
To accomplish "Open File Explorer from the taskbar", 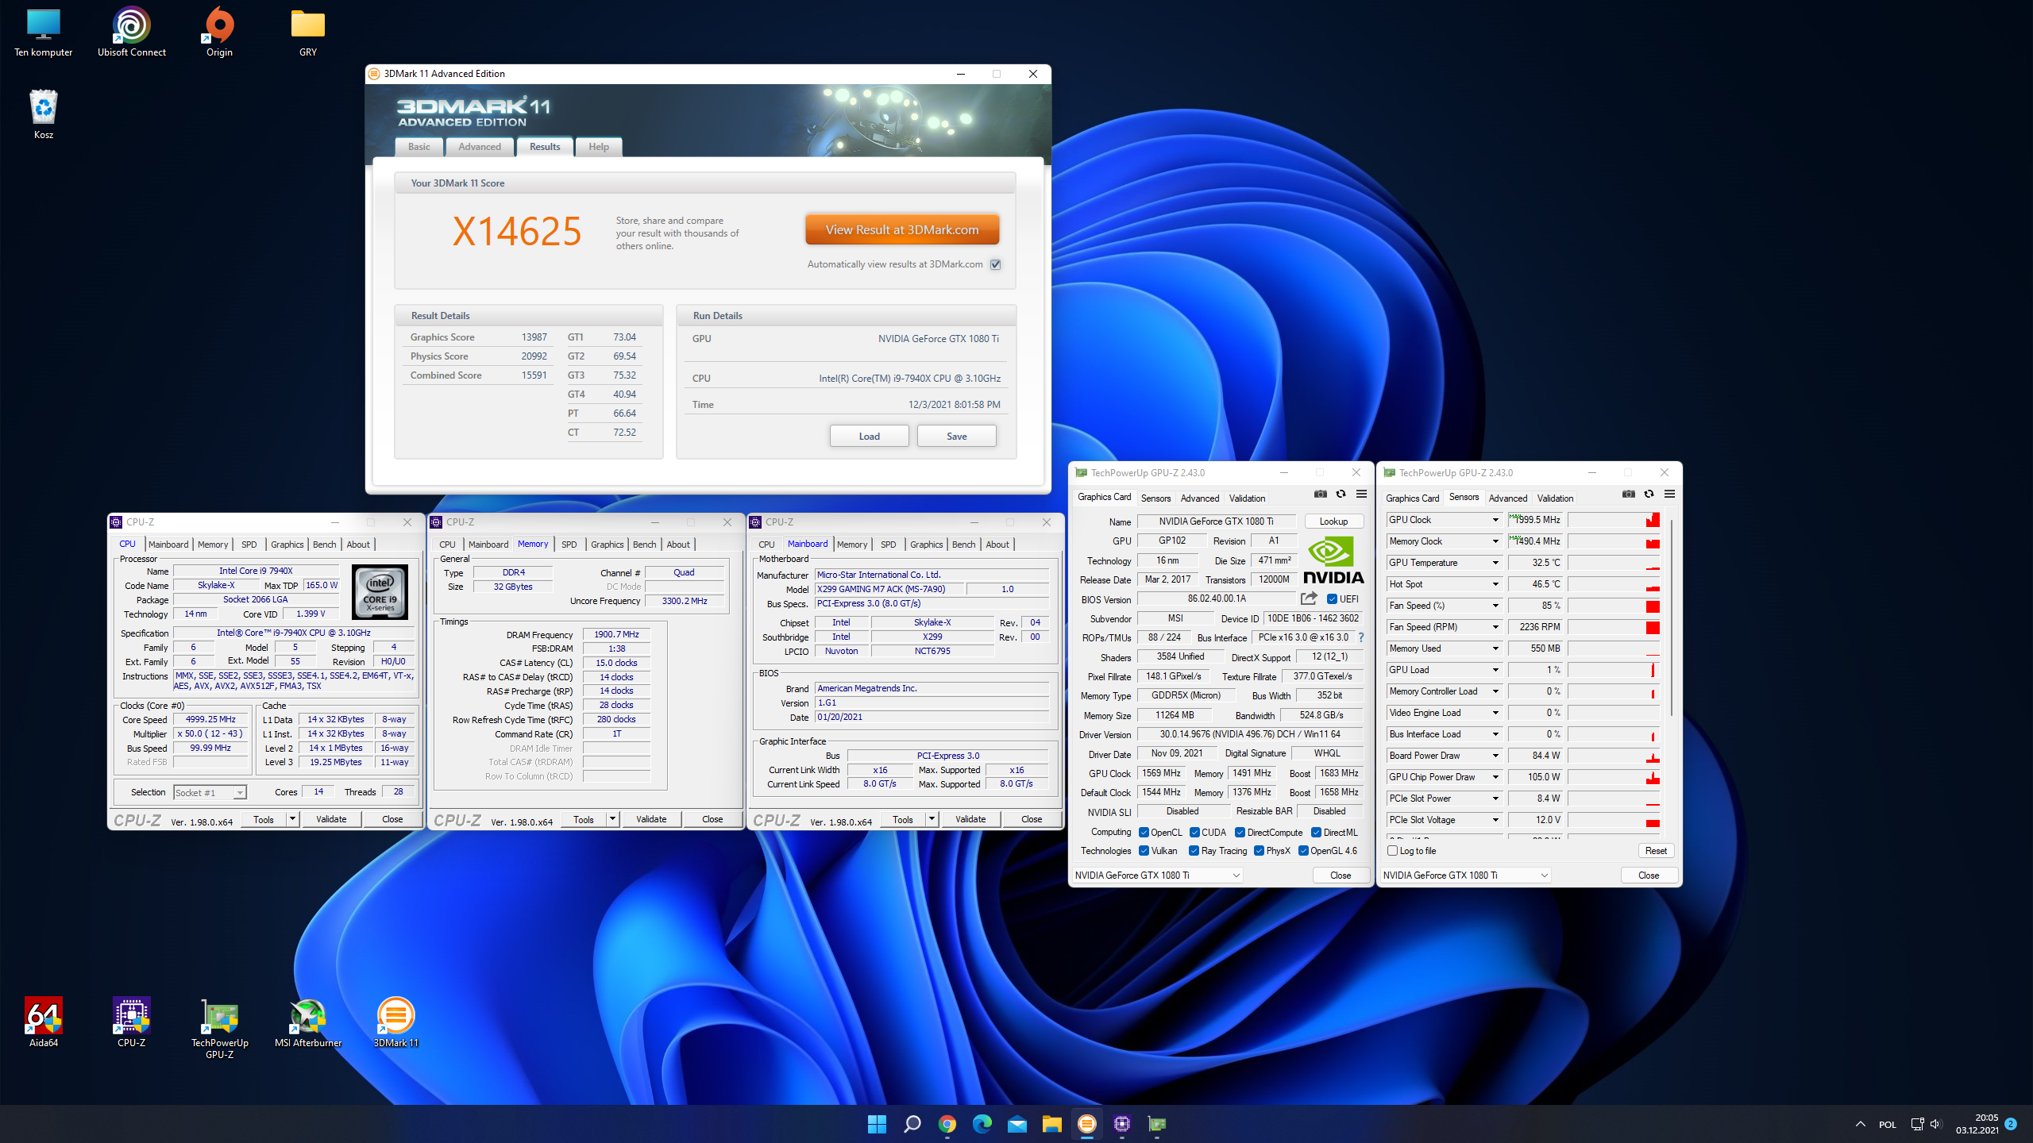I will tap(1051, 1124).
